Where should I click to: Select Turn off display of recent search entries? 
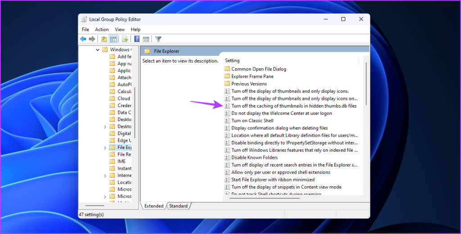[x=291, y=165]
